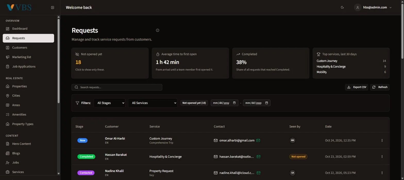The height and width of the screenshot is (180, 404).
Task: Navigate to Properties
Action: coord(28,86)
